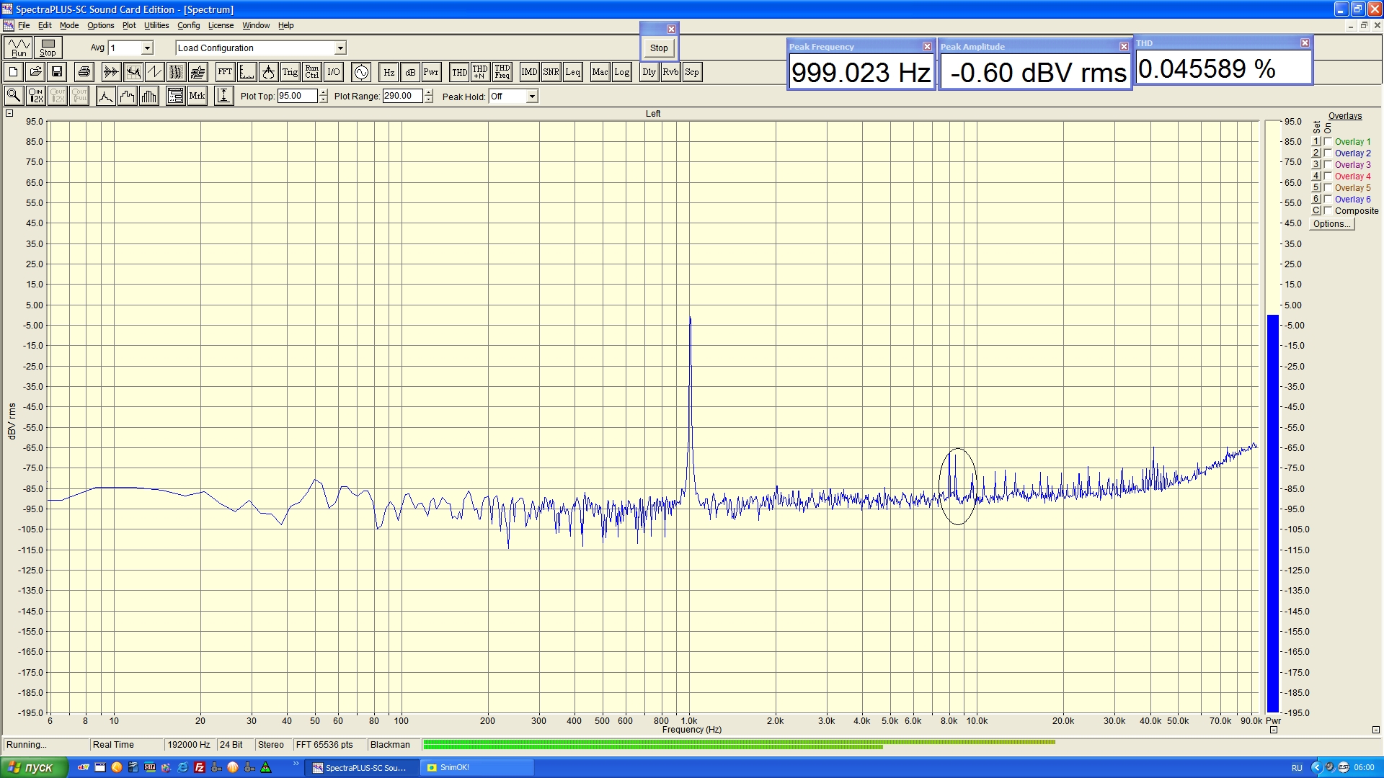1384x778 pixels.
Task: Open the FFT settings button
Action: [225, 72]
